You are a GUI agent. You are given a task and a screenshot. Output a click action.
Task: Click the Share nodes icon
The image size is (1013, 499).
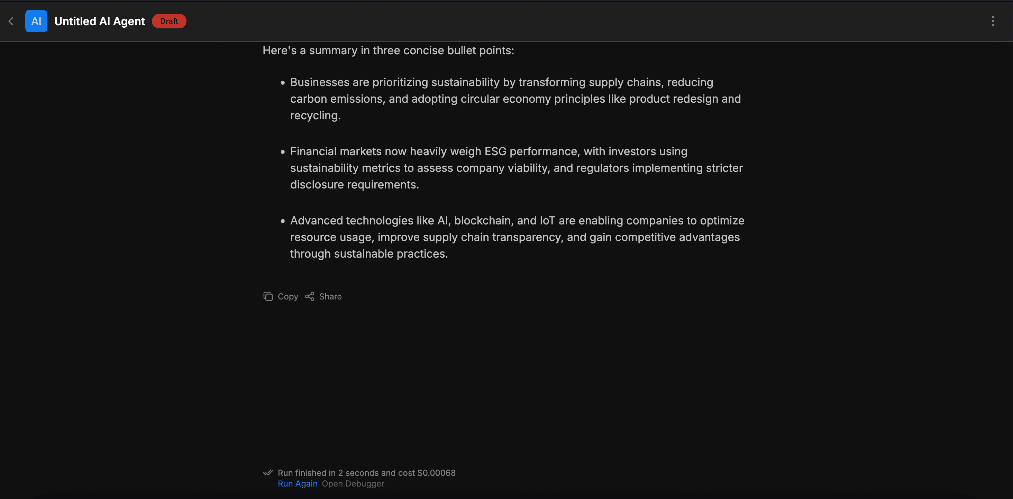coord(310,296)
